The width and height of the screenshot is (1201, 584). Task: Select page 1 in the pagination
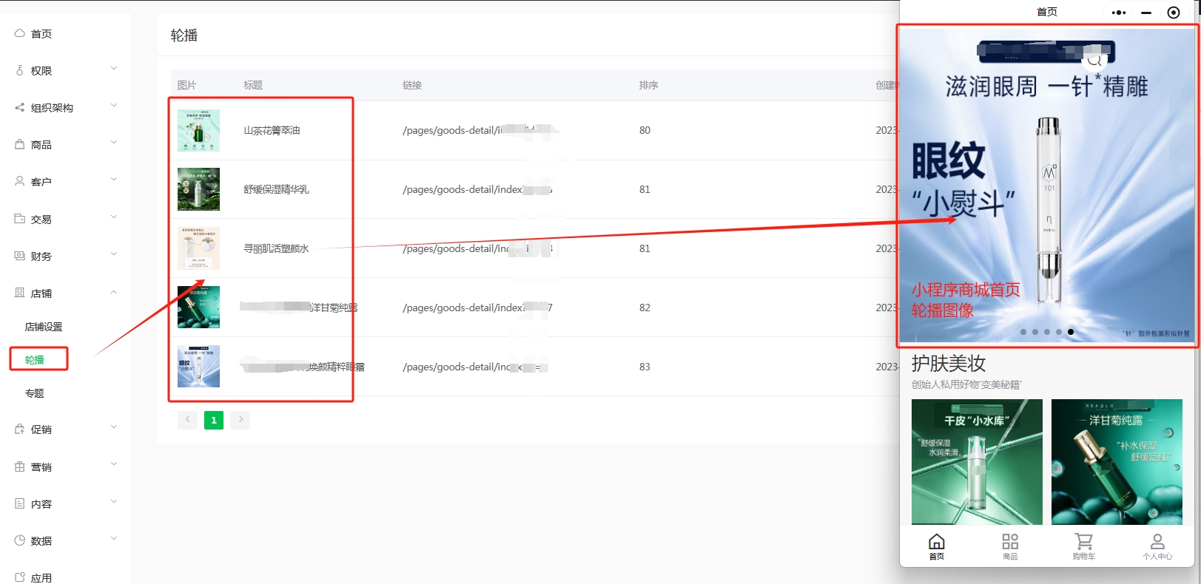214,420
